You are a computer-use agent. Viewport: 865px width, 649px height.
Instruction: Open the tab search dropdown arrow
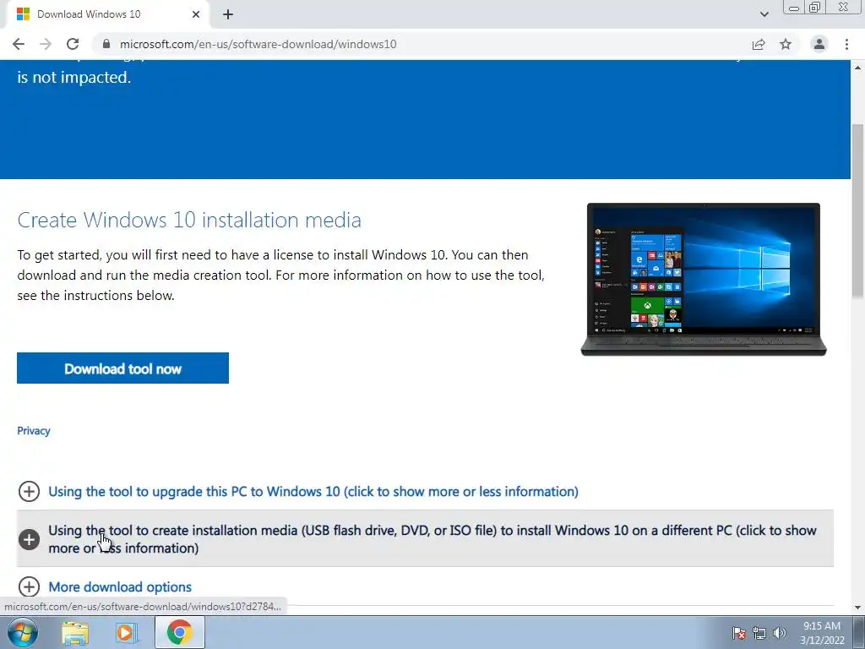[x=764, y=14]
